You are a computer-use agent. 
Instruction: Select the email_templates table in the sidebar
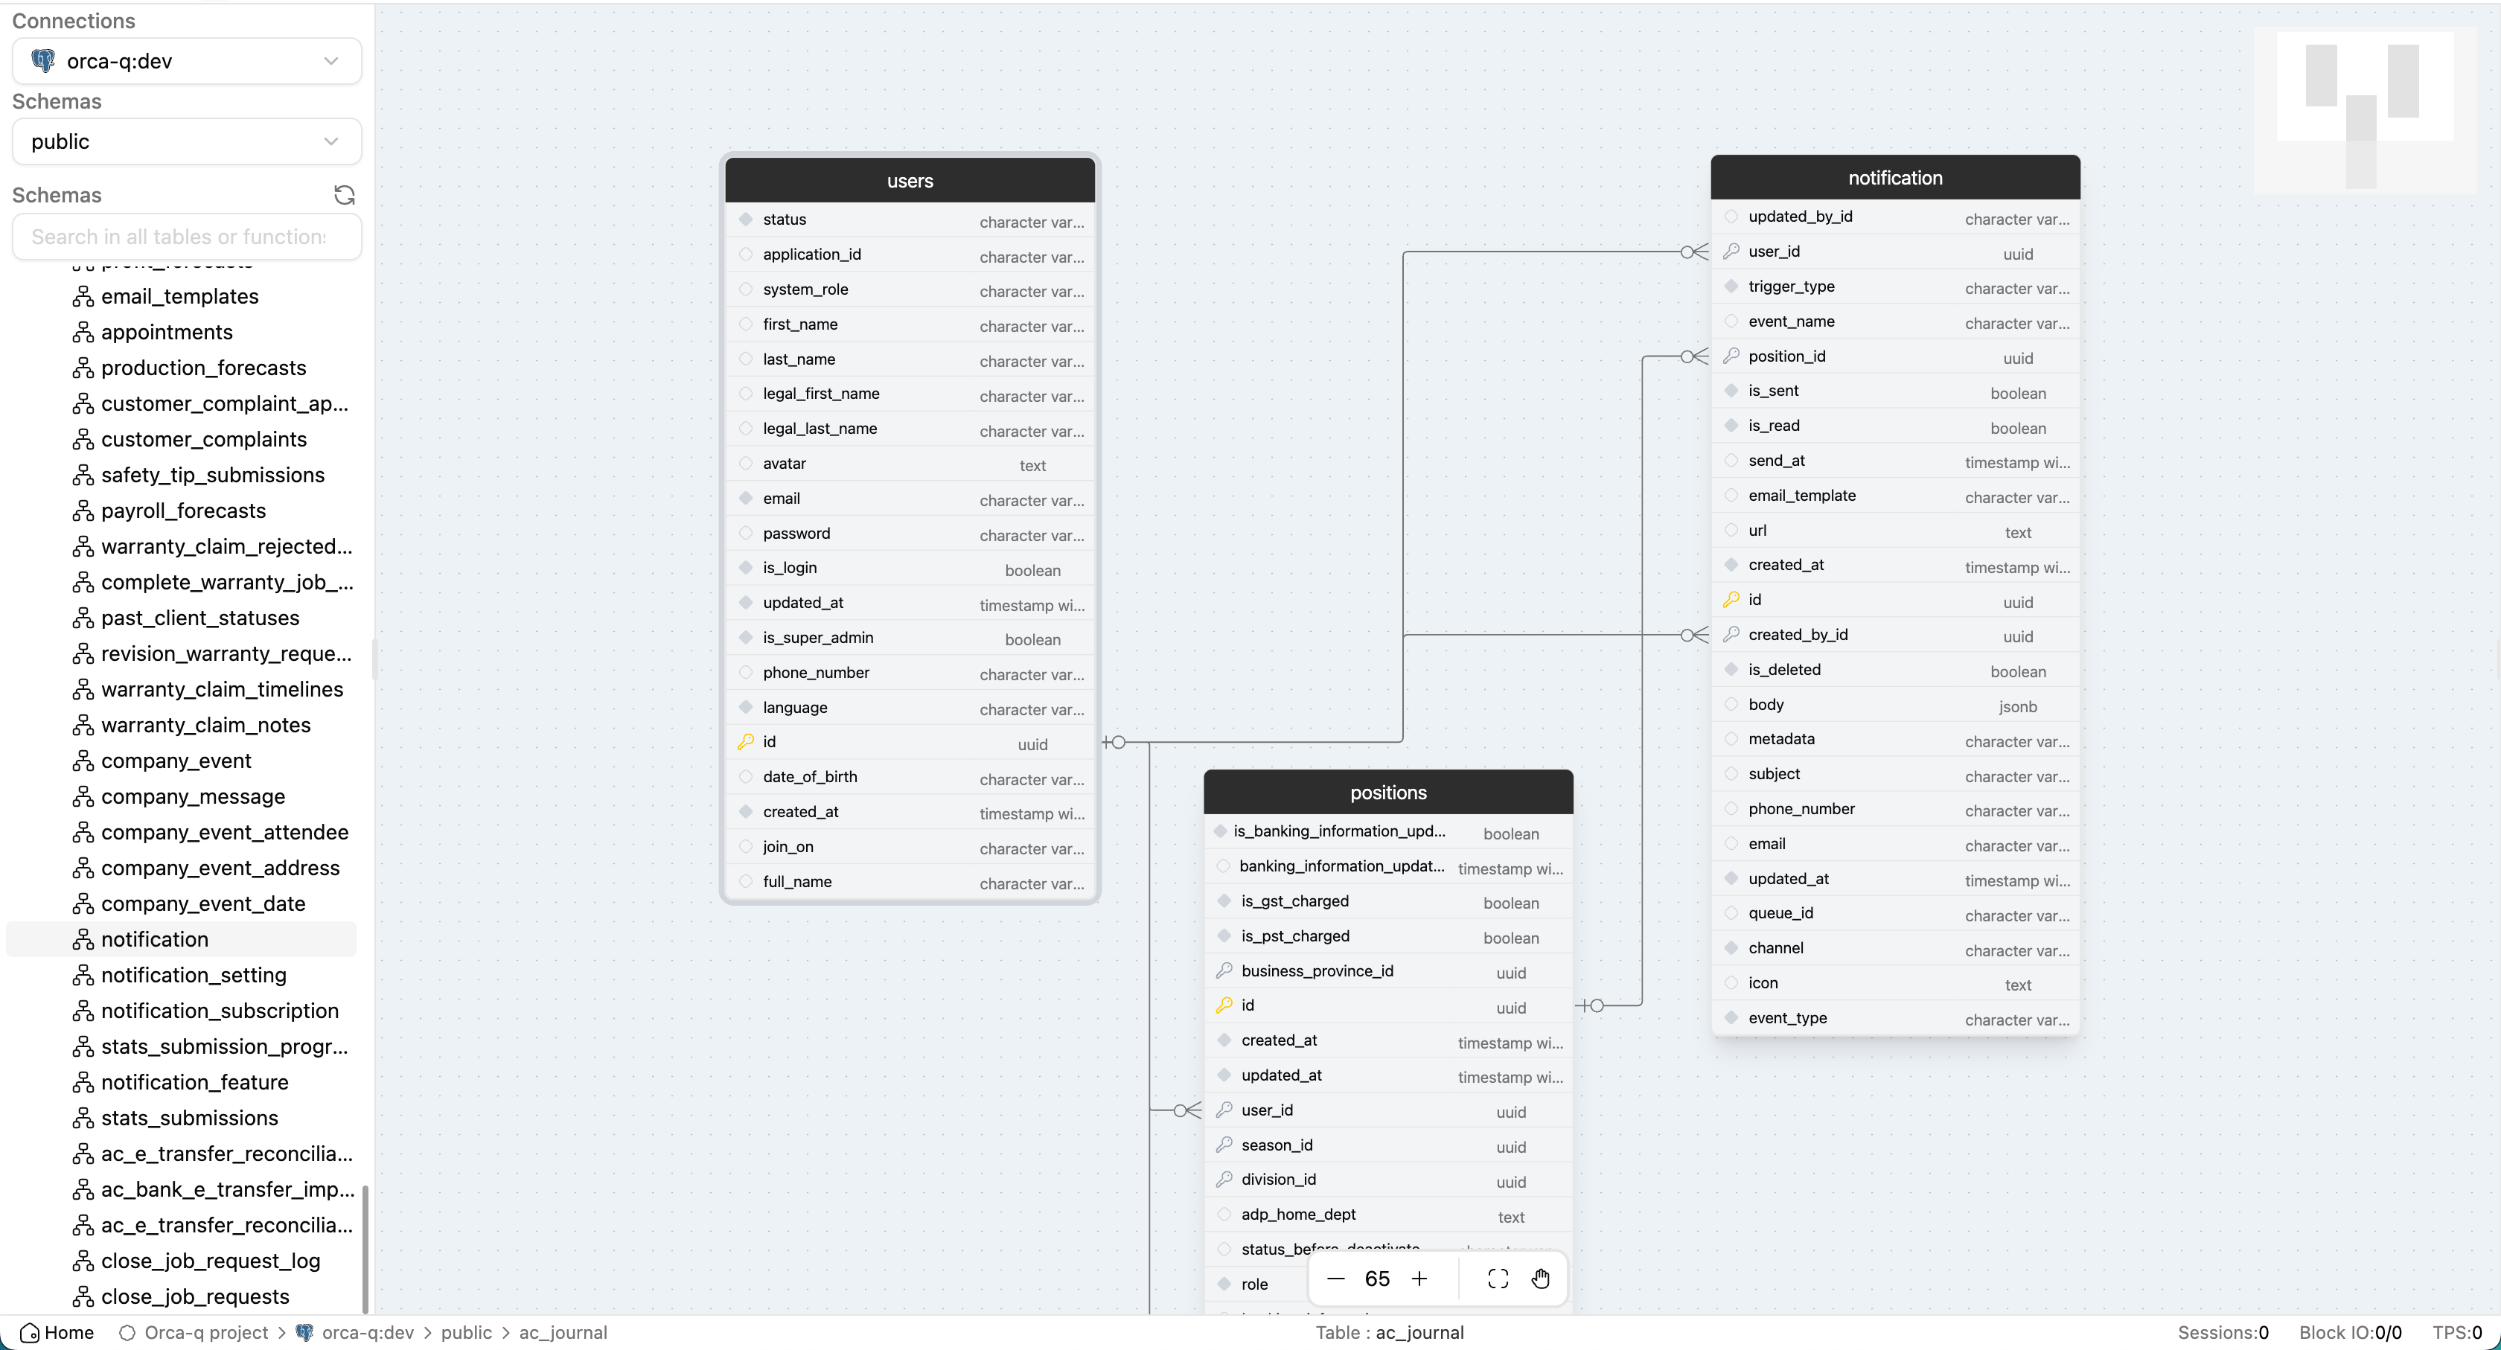coord(179,296)
